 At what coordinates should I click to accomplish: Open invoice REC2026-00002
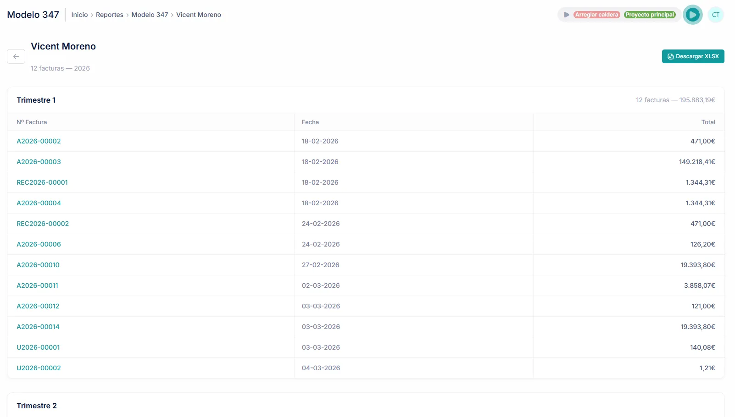pyautogui.click(x=43, y=224)
